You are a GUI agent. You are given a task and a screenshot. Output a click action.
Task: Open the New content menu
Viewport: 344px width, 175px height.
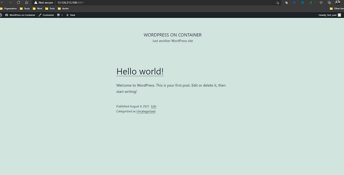pyautogui.click(x=71, y=15)
